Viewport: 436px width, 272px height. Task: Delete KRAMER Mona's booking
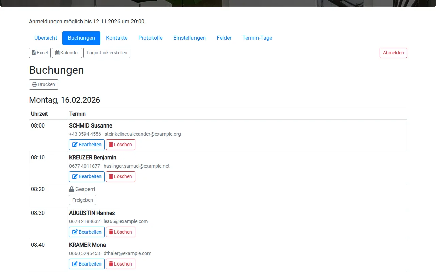(121, 264)
